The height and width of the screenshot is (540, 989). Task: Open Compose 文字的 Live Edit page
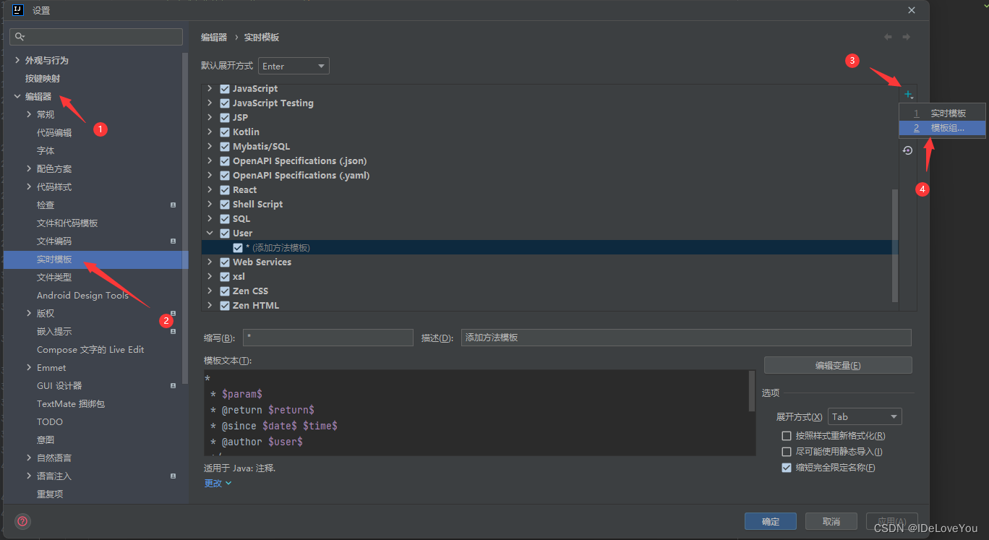click(90, 349)
